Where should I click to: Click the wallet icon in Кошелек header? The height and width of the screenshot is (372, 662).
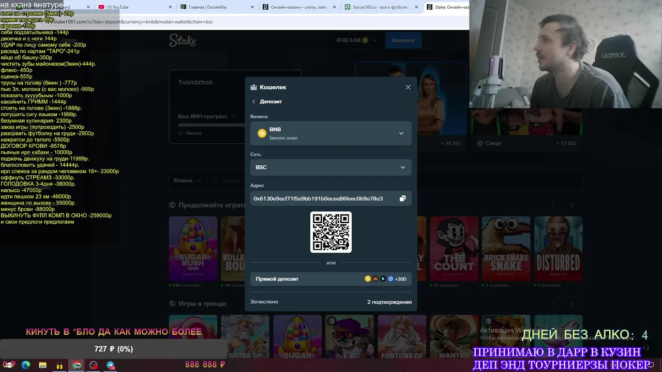tap(253, 87)
